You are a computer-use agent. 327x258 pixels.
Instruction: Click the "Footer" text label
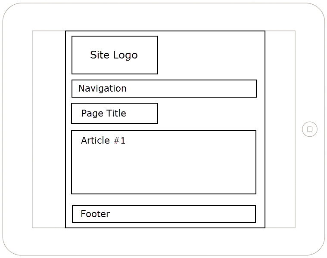[95, 214]
